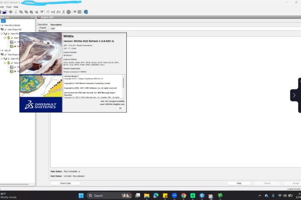Screen dimensions: 301x200
Task: Select the first pit shells V icon
Action: click(5, 34)
